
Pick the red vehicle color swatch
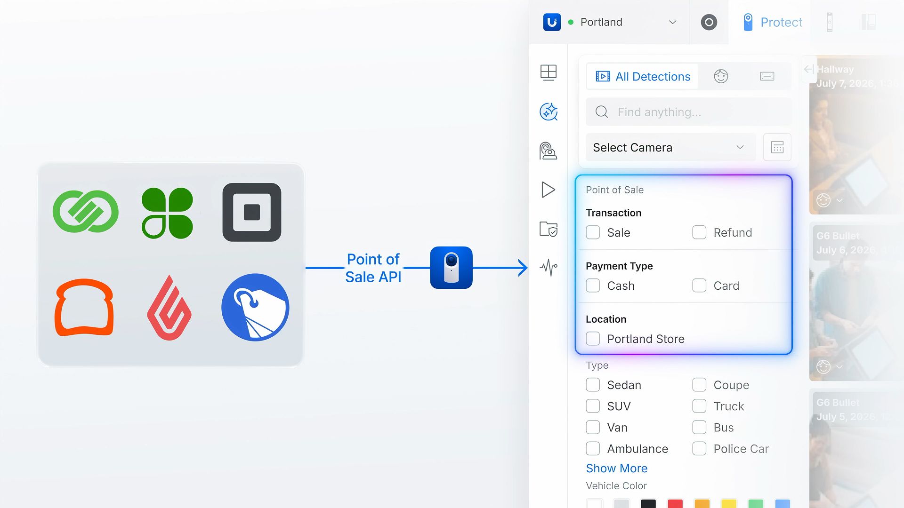pyautogui.click(x=675, y=504)
